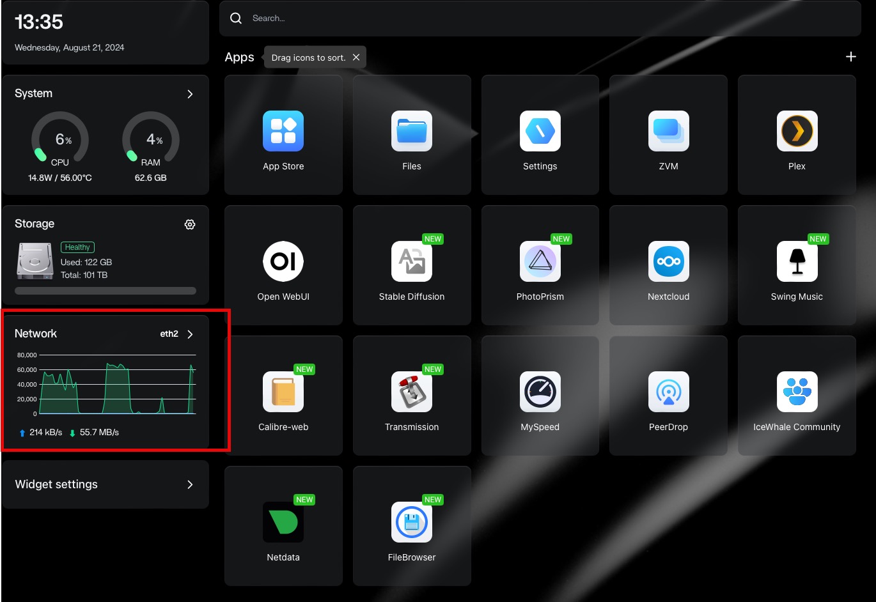Click the '14.8W / 56.00°C' reading
The width and height of the screenshot is (876, 602).
click(60, 178)
